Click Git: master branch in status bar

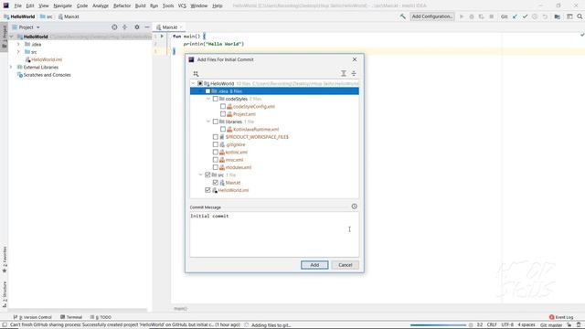tap(551, 325)
